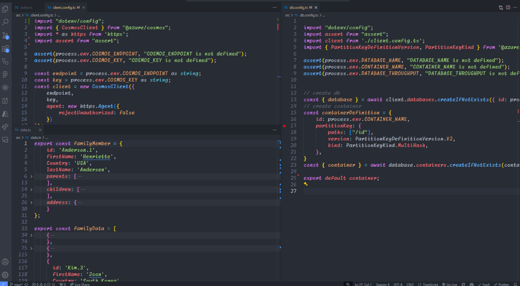The width and height of the screenshot is (520, 286).
Task: Close the client.config.ts tab
Action: tap(84, 7)
